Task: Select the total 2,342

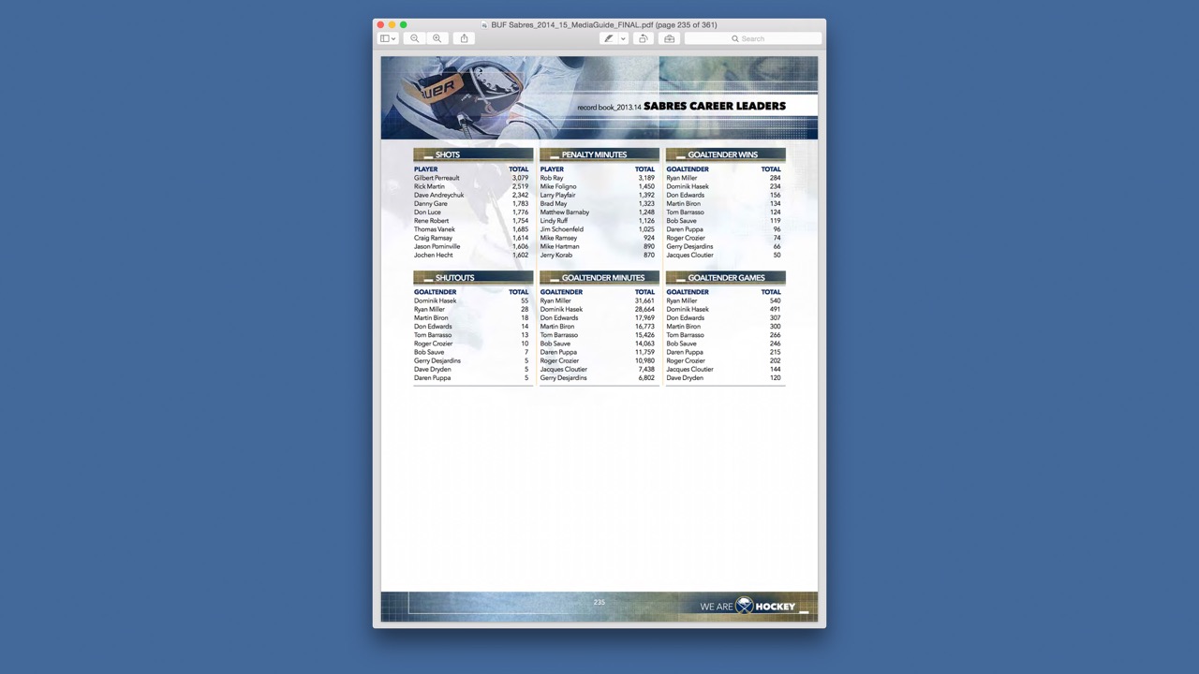Action: point(520,195)
